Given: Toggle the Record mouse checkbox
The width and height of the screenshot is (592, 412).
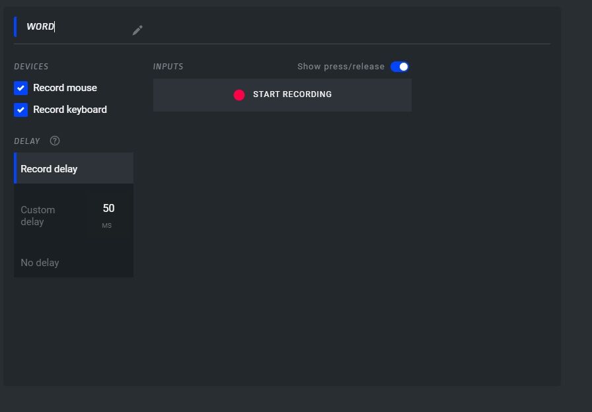Looking at the screenshot, I should click(20, 88).
